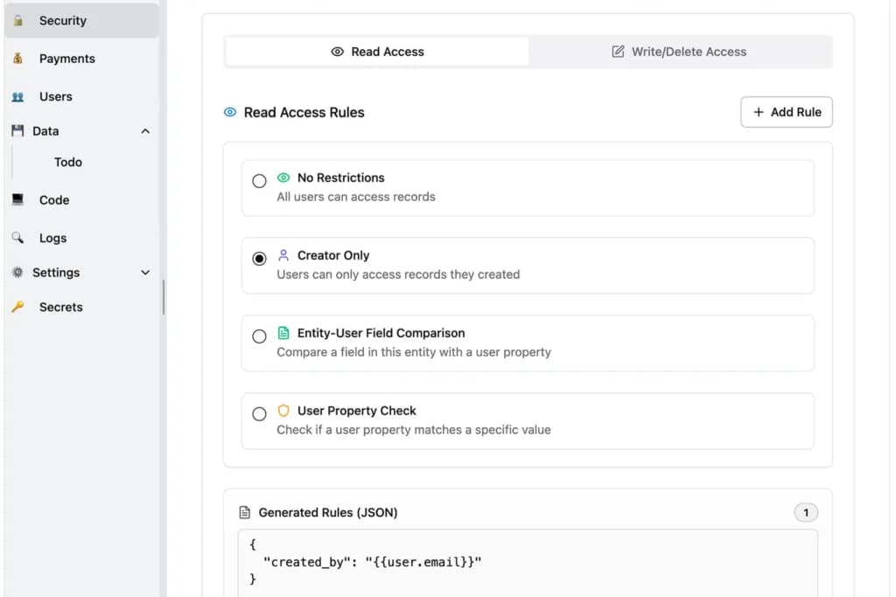Click the eye icon beside Read Access Rules

coord(230,112)
